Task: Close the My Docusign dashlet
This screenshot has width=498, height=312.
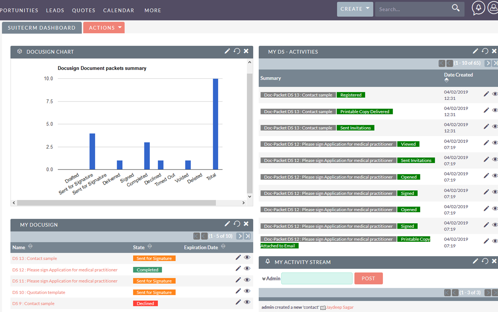Action: (x=246, y=224)
